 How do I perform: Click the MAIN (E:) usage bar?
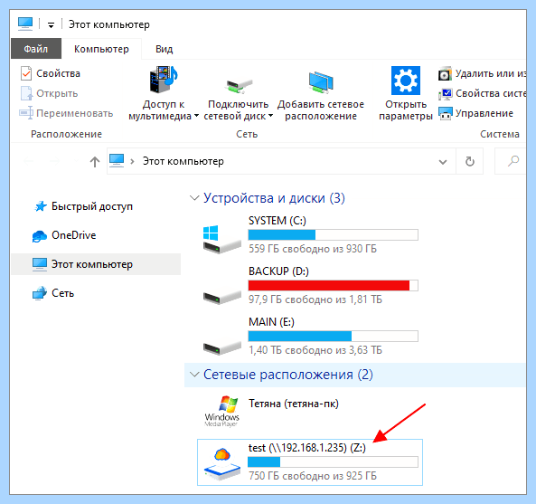pyautogui.click(x=333, y=336)
